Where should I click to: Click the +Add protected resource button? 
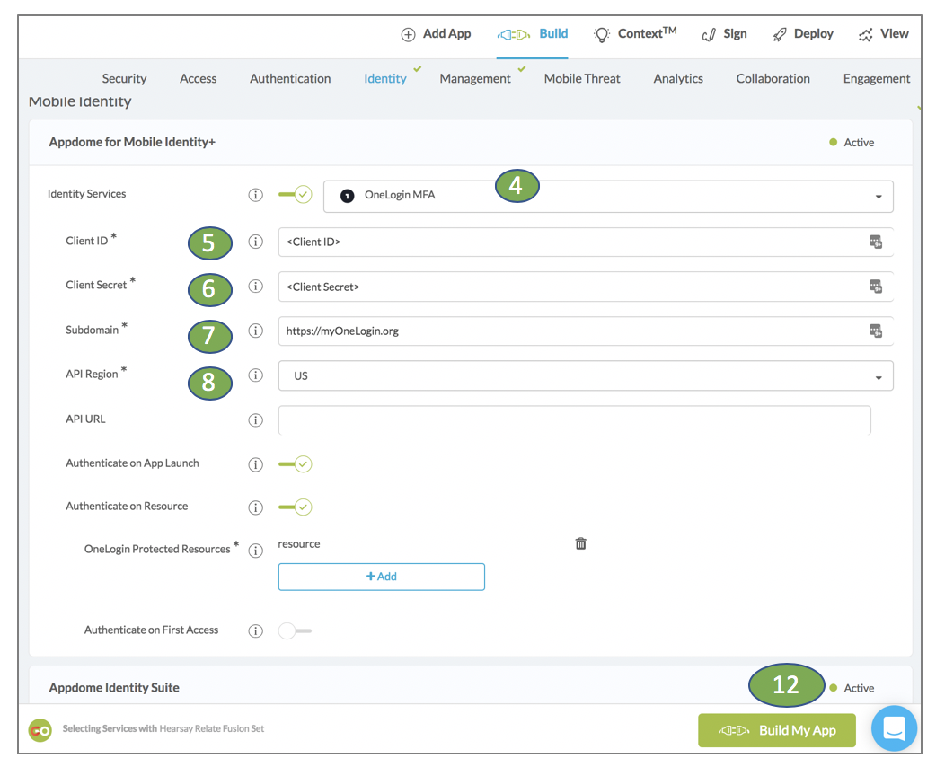[382, 577]
